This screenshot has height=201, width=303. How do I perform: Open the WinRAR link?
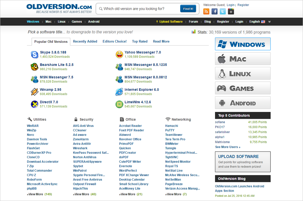(33, 126)
